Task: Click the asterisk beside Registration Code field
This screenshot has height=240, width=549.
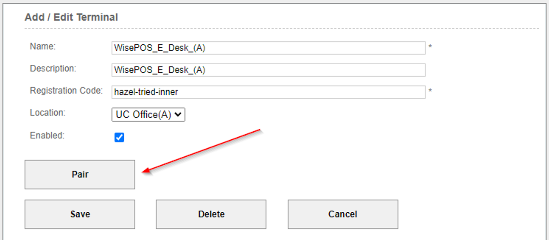Action: tap(430, 91)
